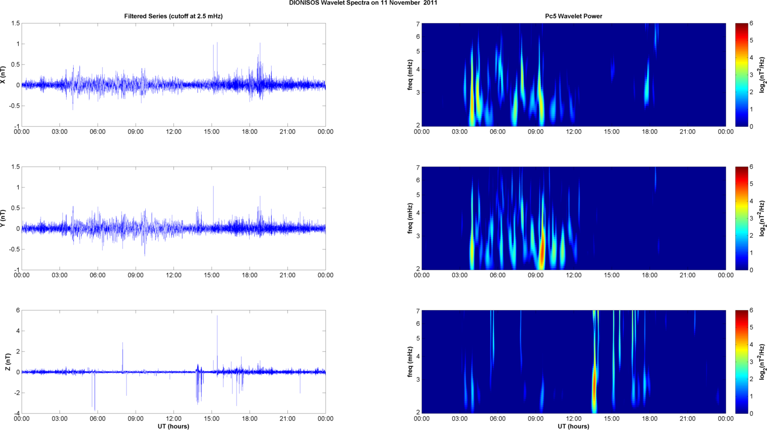Screen dimensions: 767x430
Task: Select 'UT (hours)' label under the Z wavelet spectrogram
Action: click(x=573, y=426)
